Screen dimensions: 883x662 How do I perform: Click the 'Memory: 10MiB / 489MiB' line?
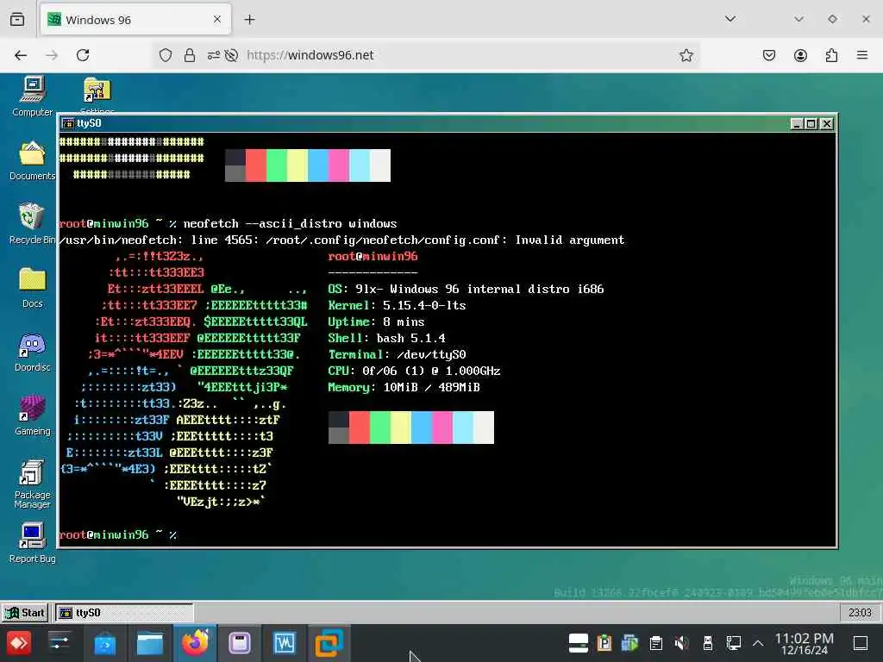(x=404, y=387)
